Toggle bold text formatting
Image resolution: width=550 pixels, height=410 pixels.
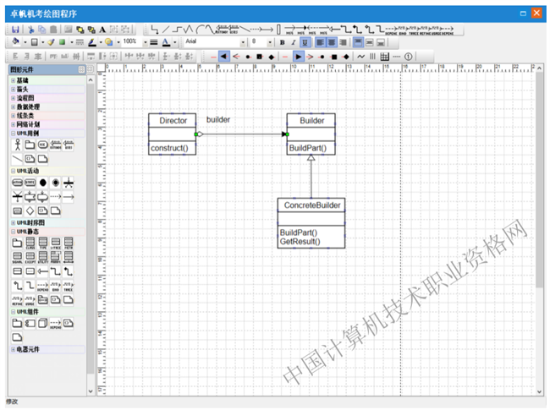(282, 41)
